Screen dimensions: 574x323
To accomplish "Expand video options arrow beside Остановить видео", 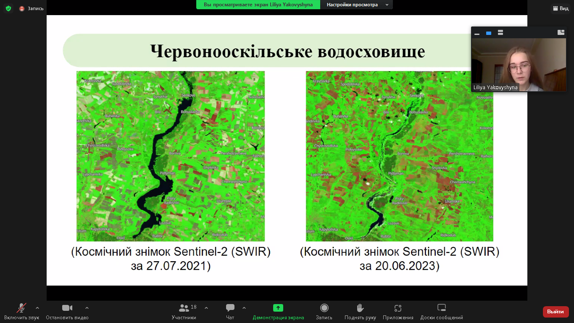I will coord(87,308).
